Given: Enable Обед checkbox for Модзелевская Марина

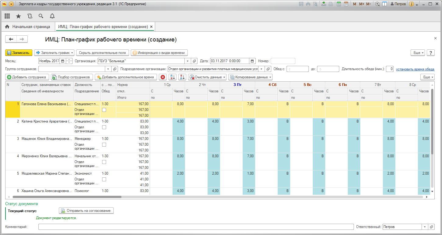Looking at the screenshot, I should tap(104, 179).
